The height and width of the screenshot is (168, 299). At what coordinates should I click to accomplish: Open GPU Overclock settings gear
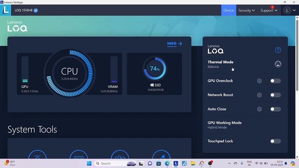pyautogui.click(x=259, y=81)
